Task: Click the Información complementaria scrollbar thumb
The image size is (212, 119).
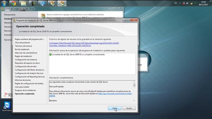Action: (x=134, y=85)
